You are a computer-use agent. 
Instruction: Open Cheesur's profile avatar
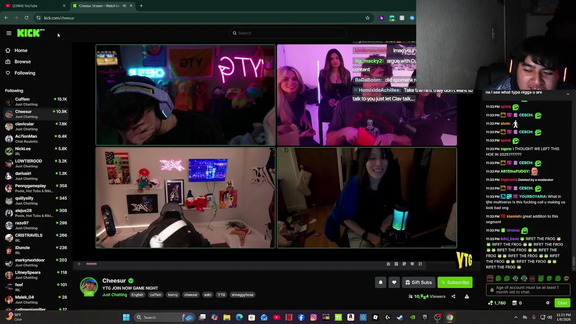point(89,287)
